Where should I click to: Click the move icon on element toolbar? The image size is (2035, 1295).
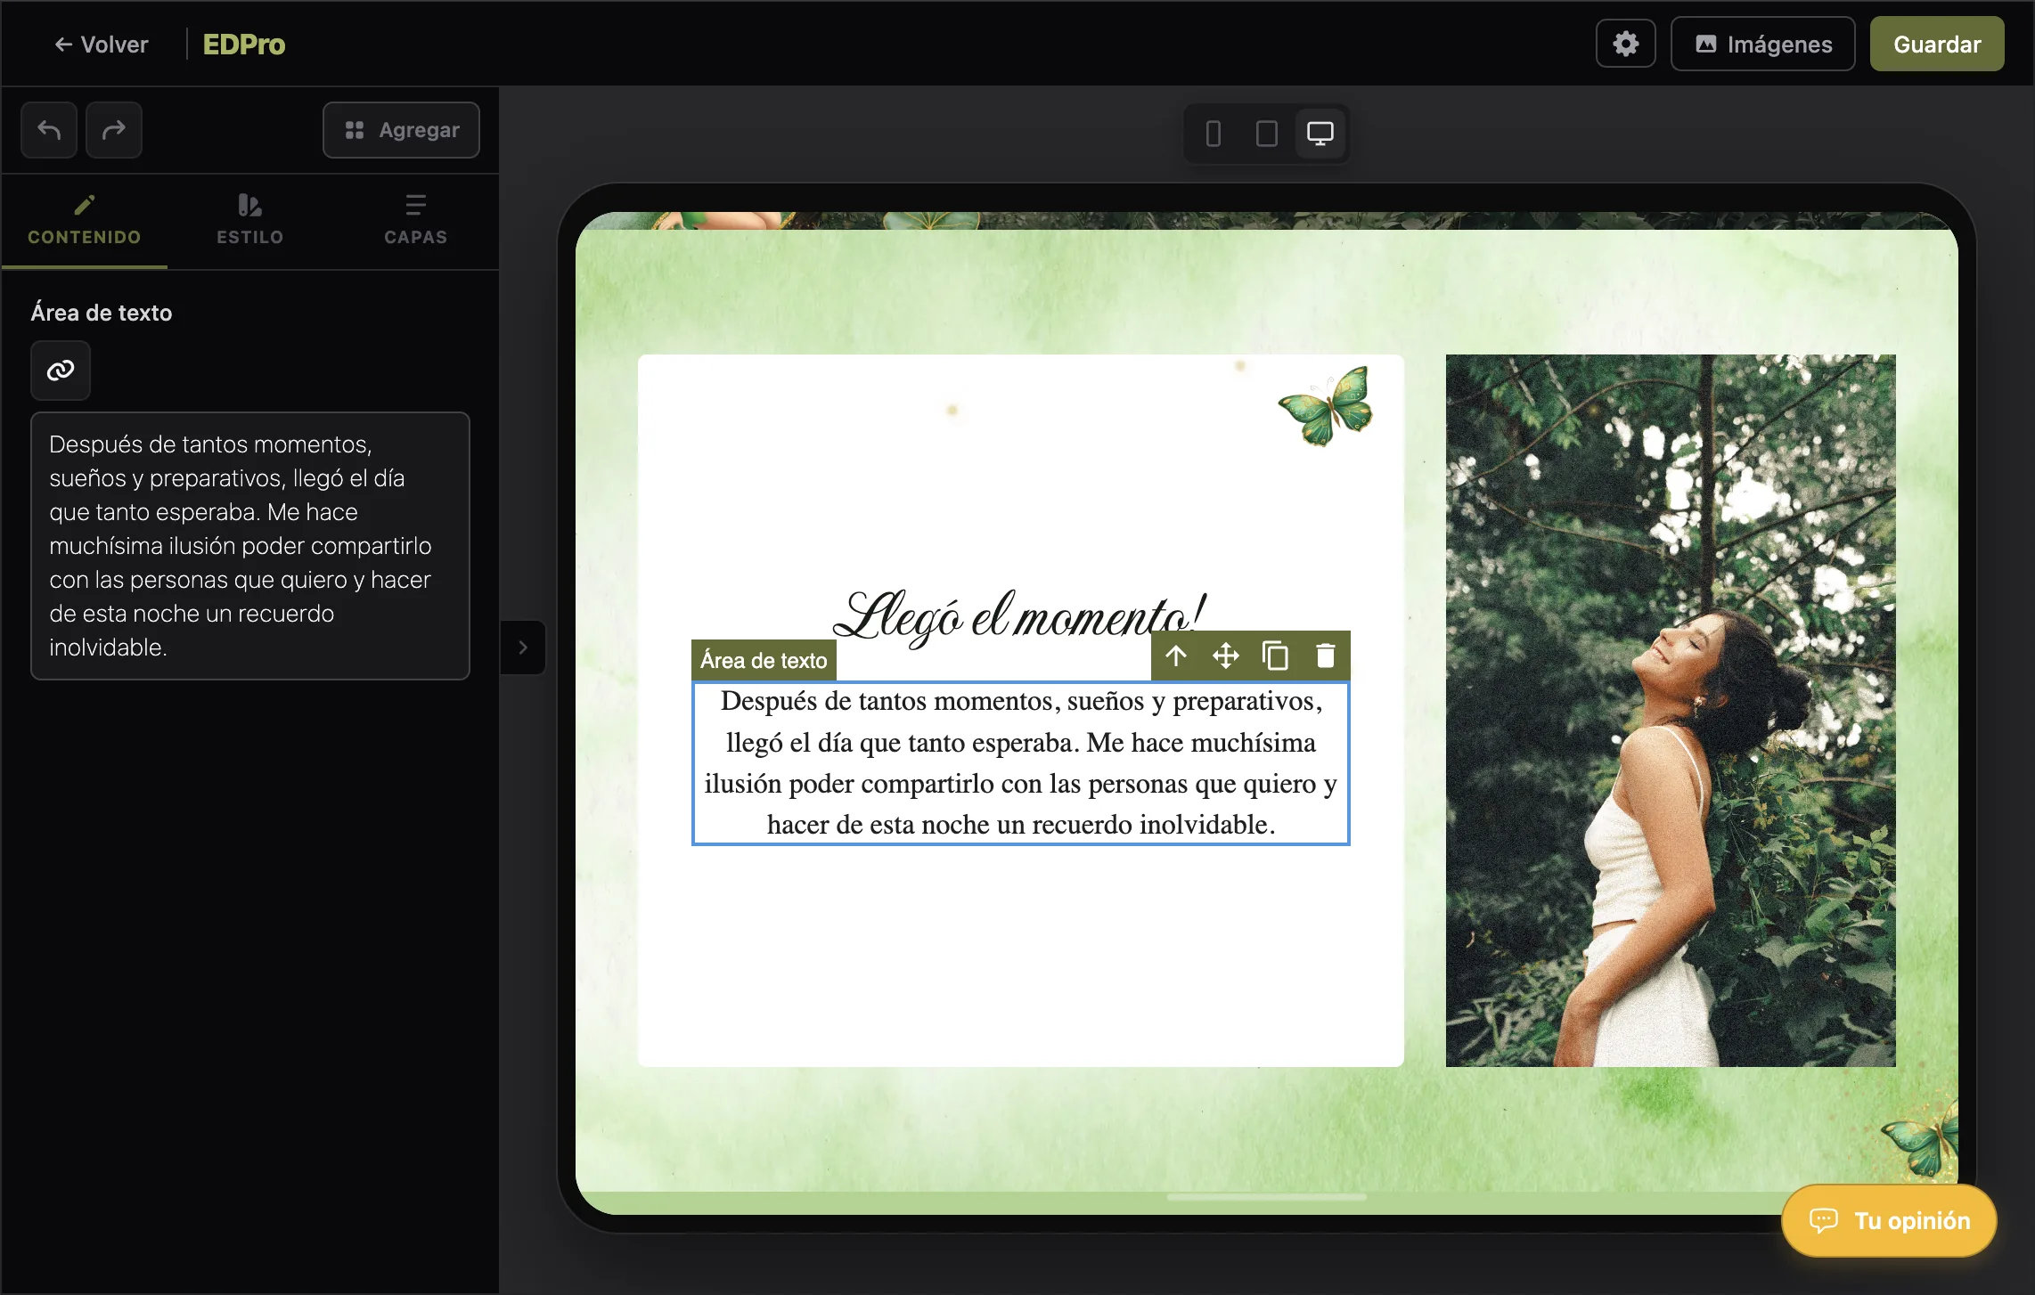(1226, 656)
